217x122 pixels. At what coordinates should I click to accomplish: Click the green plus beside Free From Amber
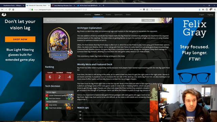(x=47, y=108)
